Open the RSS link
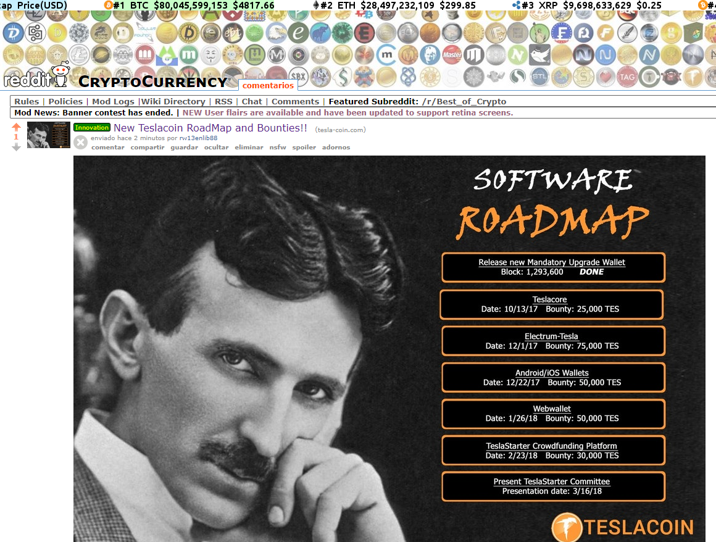716x542 pixels. pyautogui.click(x=223, y=101)
